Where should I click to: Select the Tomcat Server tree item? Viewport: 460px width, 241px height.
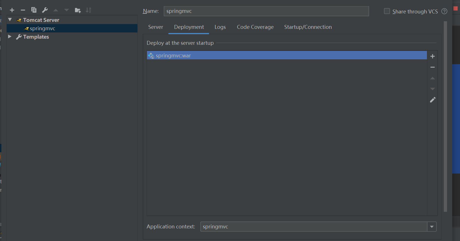41,20
